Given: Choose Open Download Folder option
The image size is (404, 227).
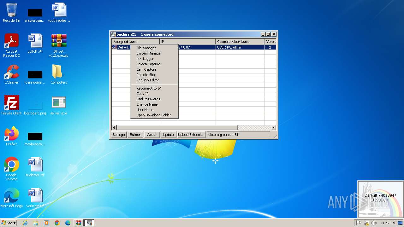Looking at the screenshot, I should click(155, 115).
